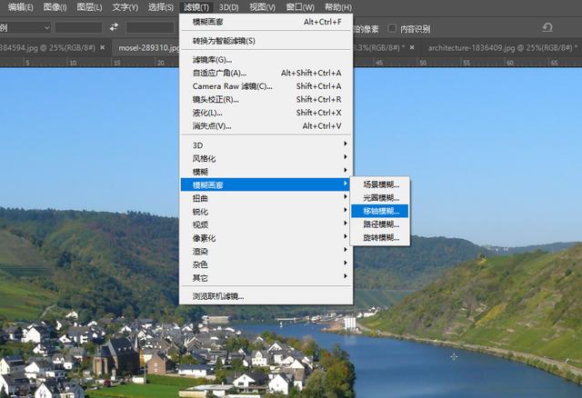The height and width of the screenshot is (398, 582).
Task: Choose 路径模糊 from the submenu
Action: pos(381,224)
